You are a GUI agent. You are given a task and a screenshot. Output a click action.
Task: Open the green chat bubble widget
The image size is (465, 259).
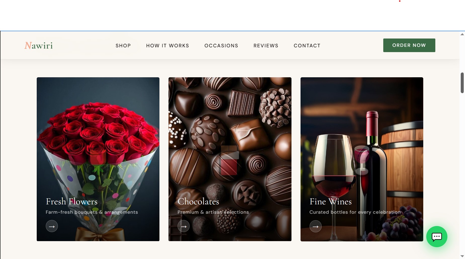click(x=437, y=237)
